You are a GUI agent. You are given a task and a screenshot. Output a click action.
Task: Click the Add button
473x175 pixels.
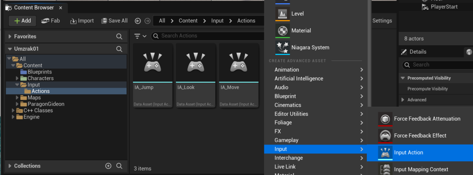(x=23, y=21)
